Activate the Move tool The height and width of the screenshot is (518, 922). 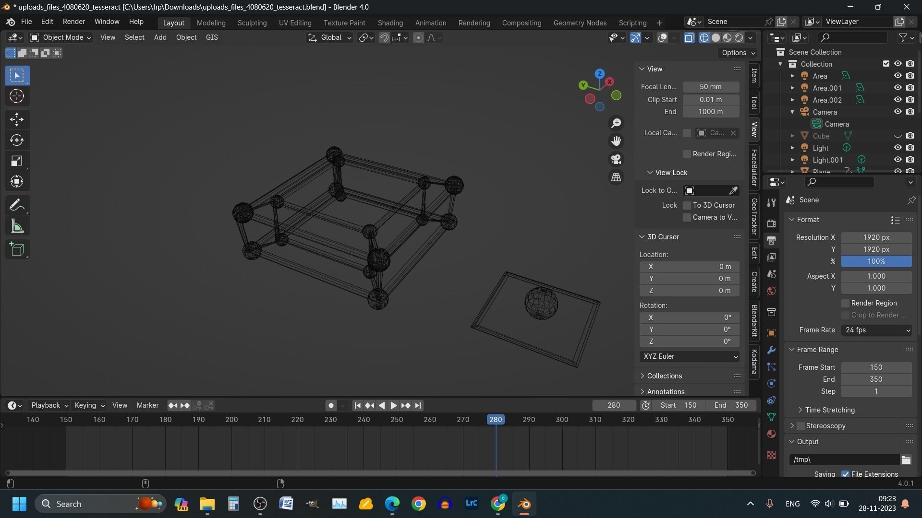[17, 119]
